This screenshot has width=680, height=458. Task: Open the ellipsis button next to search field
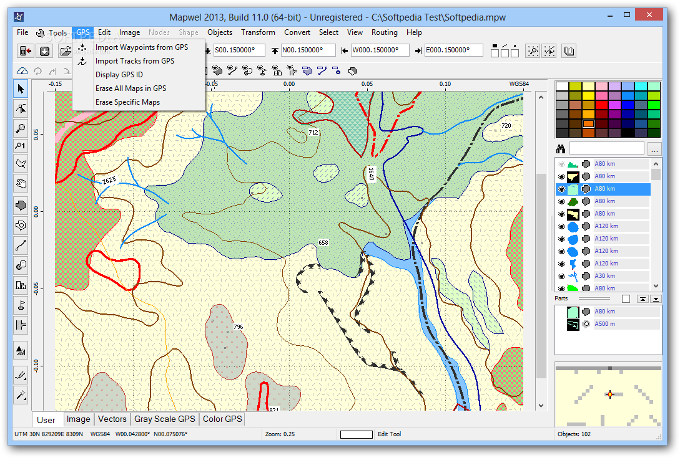(655, 150)
